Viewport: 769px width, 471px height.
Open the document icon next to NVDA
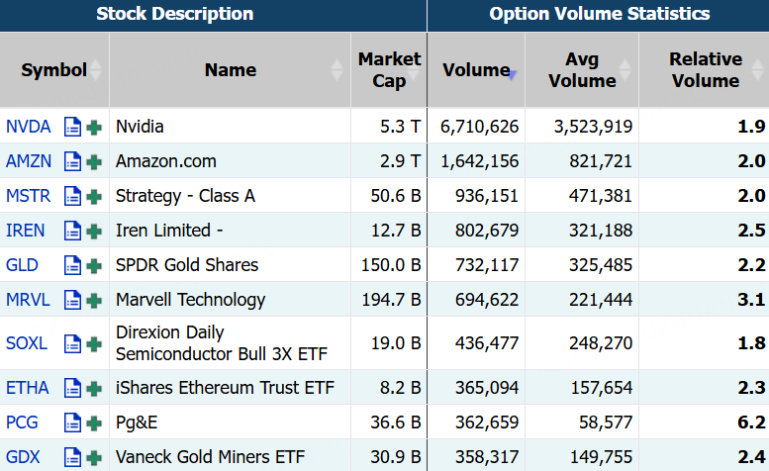[72, 127]
